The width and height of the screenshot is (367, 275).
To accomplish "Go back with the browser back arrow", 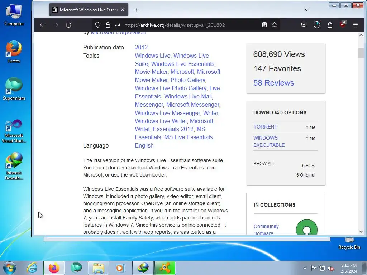I will click(42, 25).
